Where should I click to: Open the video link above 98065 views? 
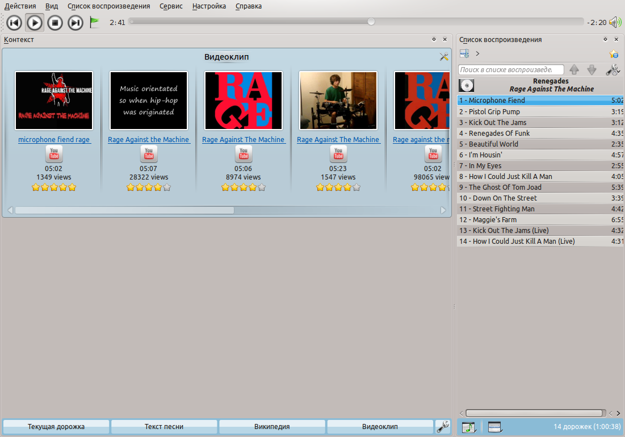(x=421, y=140)
